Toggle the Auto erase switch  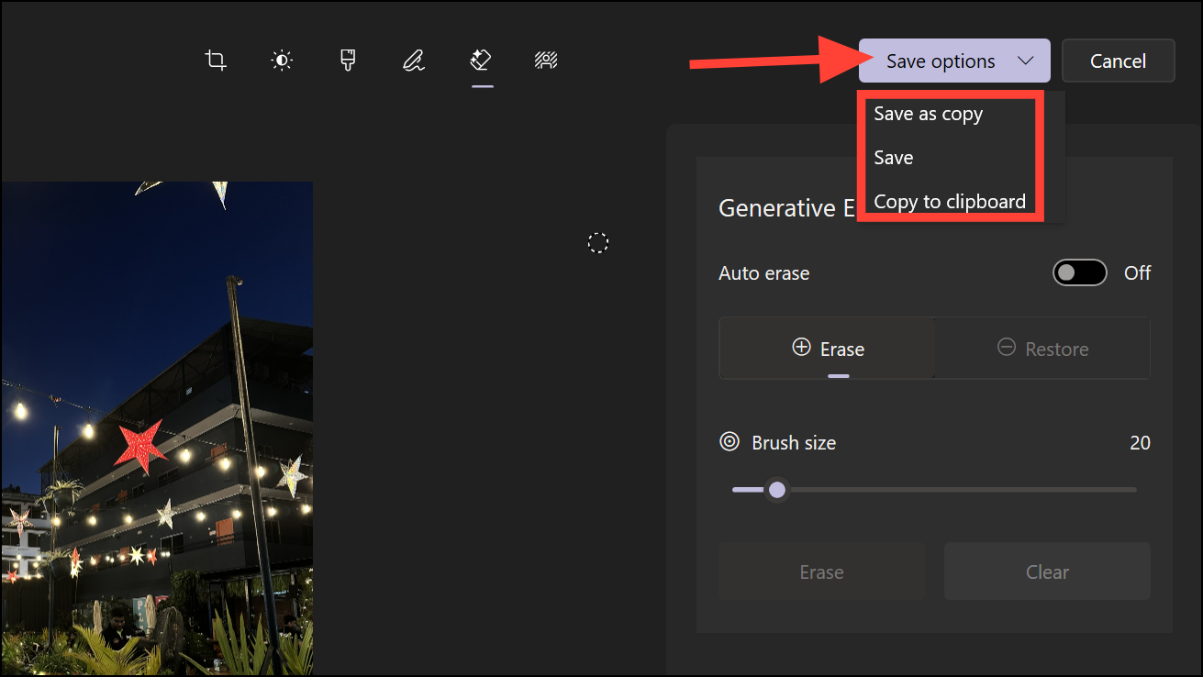point(1080,272)
